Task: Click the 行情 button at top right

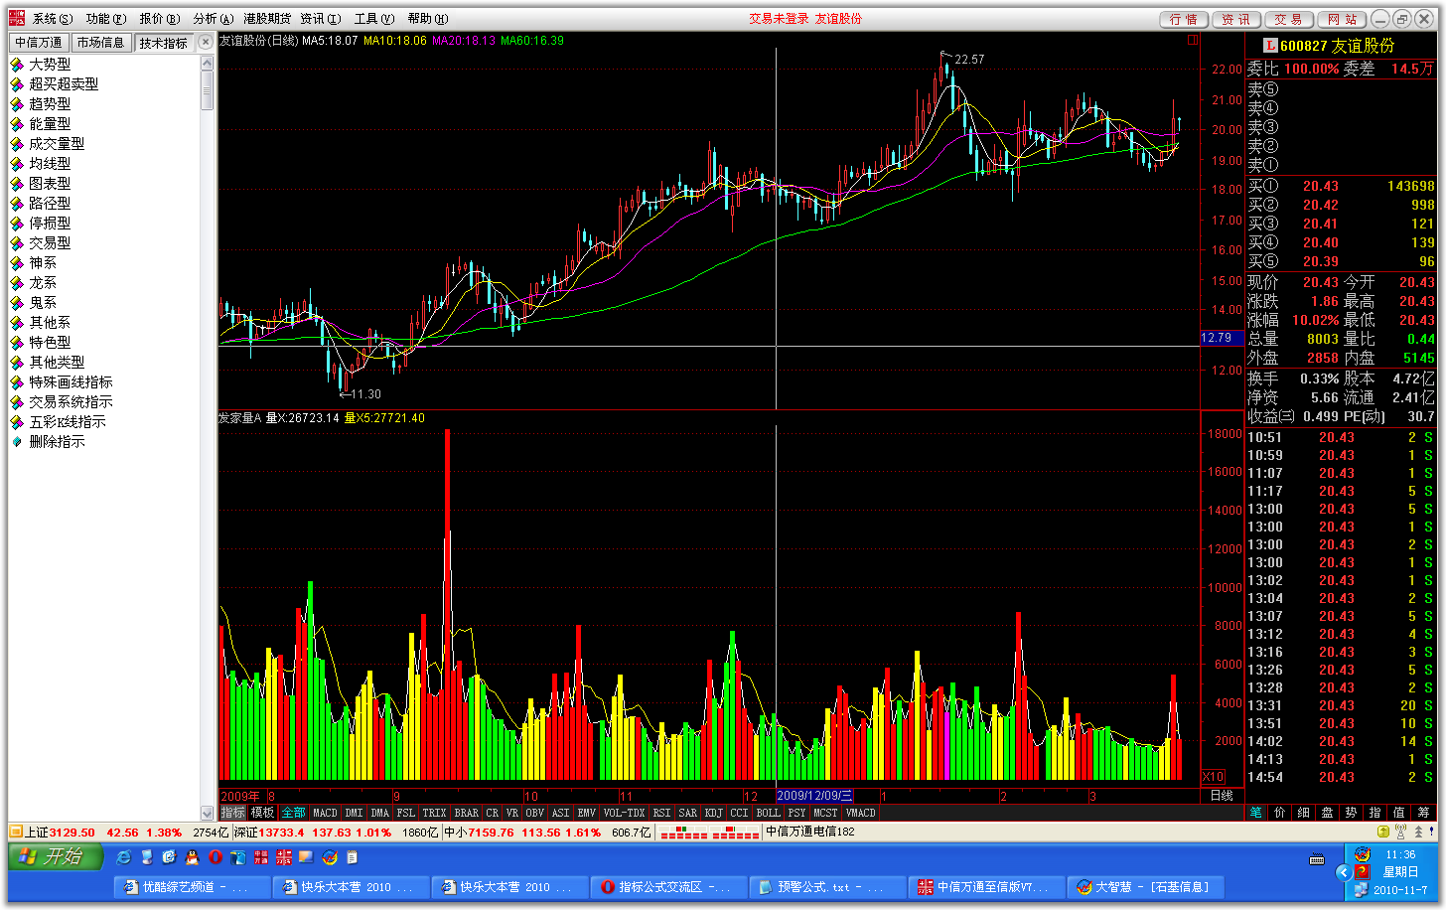Action: tap(1184, 19)
